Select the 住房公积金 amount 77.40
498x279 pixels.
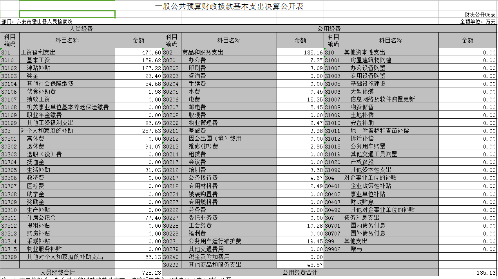coord(138,217)
